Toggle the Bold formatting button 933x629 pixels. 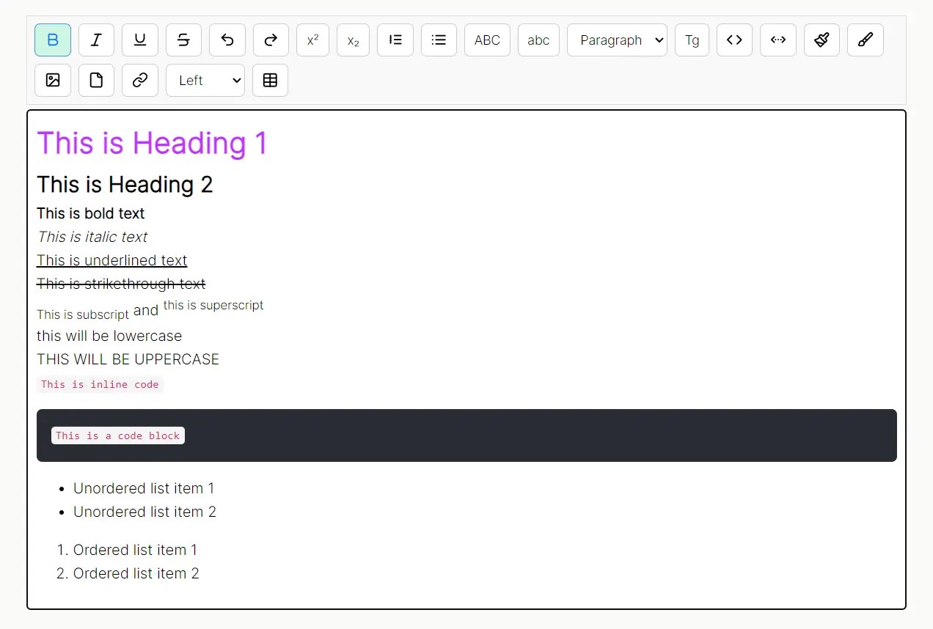(x=53, y=40)
